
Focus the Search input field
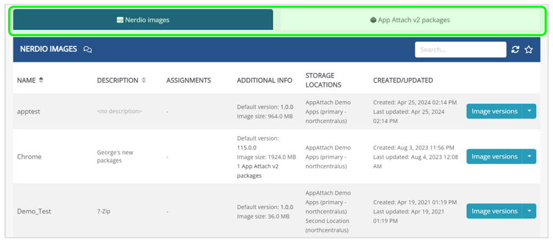pyautogui.click(x=460, y=50)
